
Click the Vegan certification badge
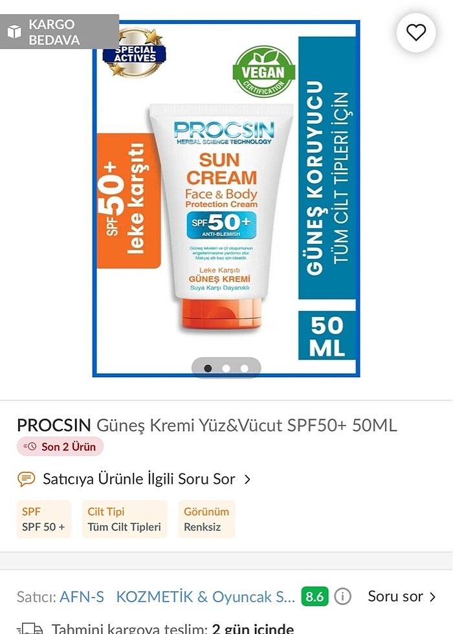pyautogui.click(x=264, y=72)
